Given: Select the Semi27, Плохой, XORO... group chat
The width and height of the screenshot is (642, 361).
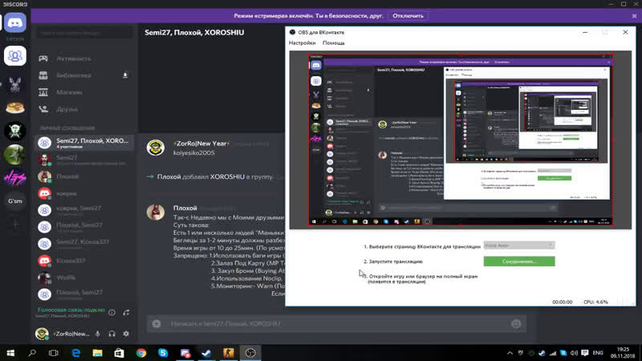Looking at the screenshot, I should 84,143.
